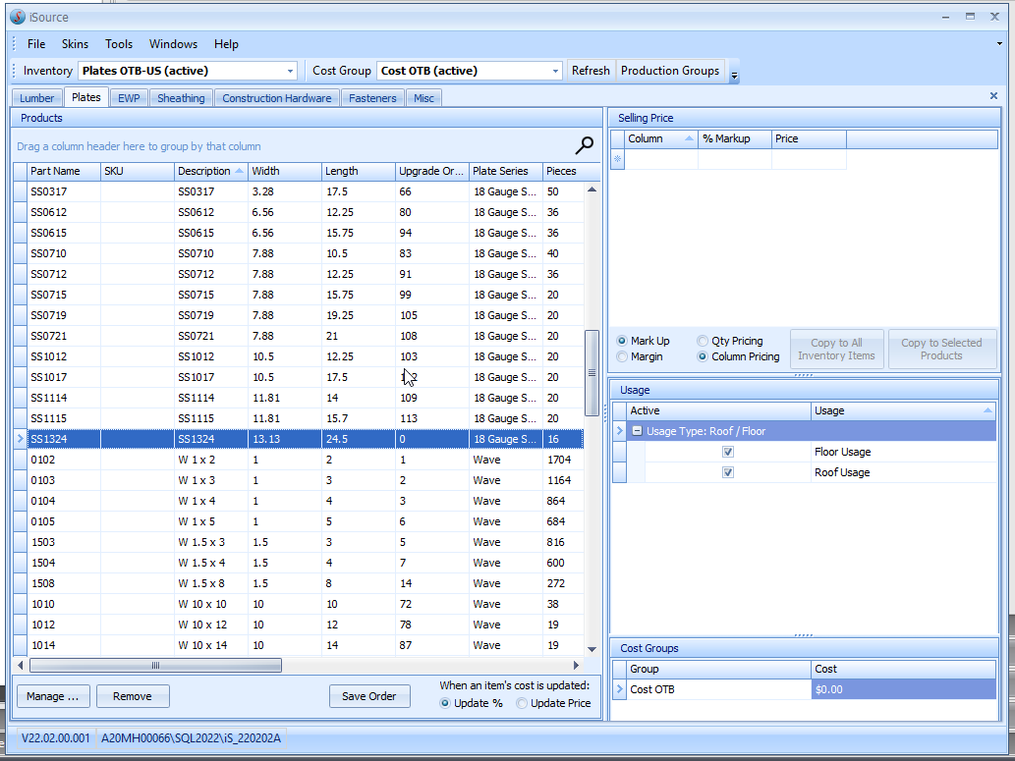Collapse the Usage Type: Roof / Floor group
The image size is (1015, 761).
pyautogui.click(x=637, y=431)
